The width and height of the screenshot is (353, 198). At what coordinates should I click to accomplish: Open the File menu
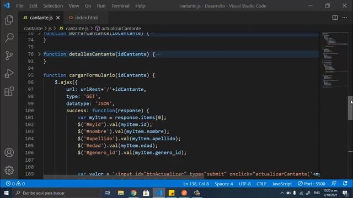[x=20, y=6]
